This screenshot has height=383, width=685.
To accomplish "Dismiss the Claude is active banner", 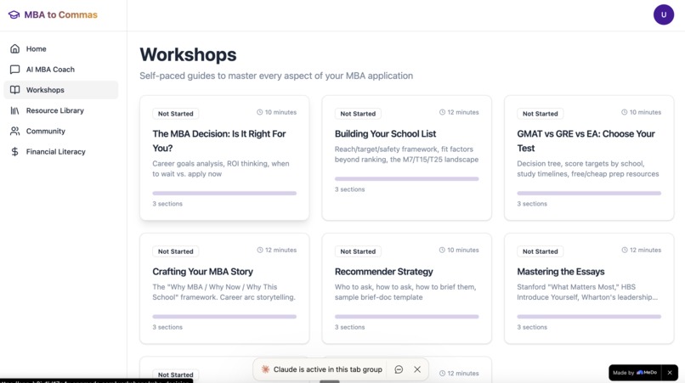I will click(417, 369).
